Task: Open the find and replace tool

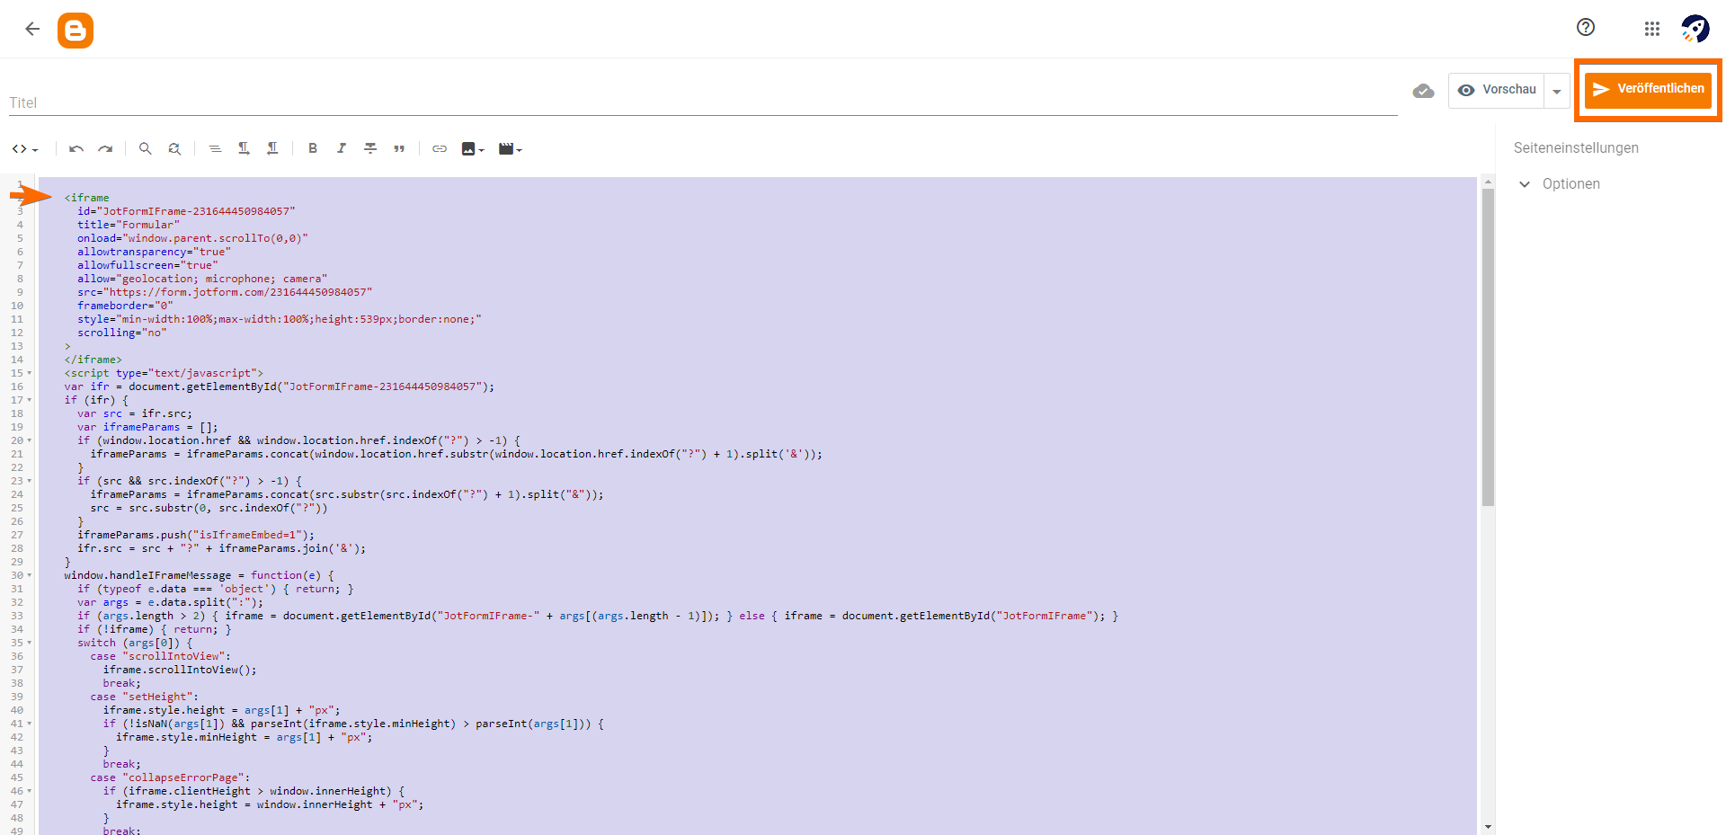Action: [174, 149]
